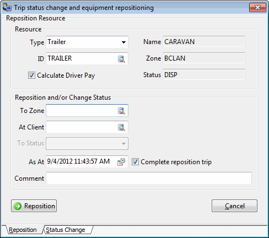
Task: Open the To Zone lookup search icon
Action: (x=121, y=111)
